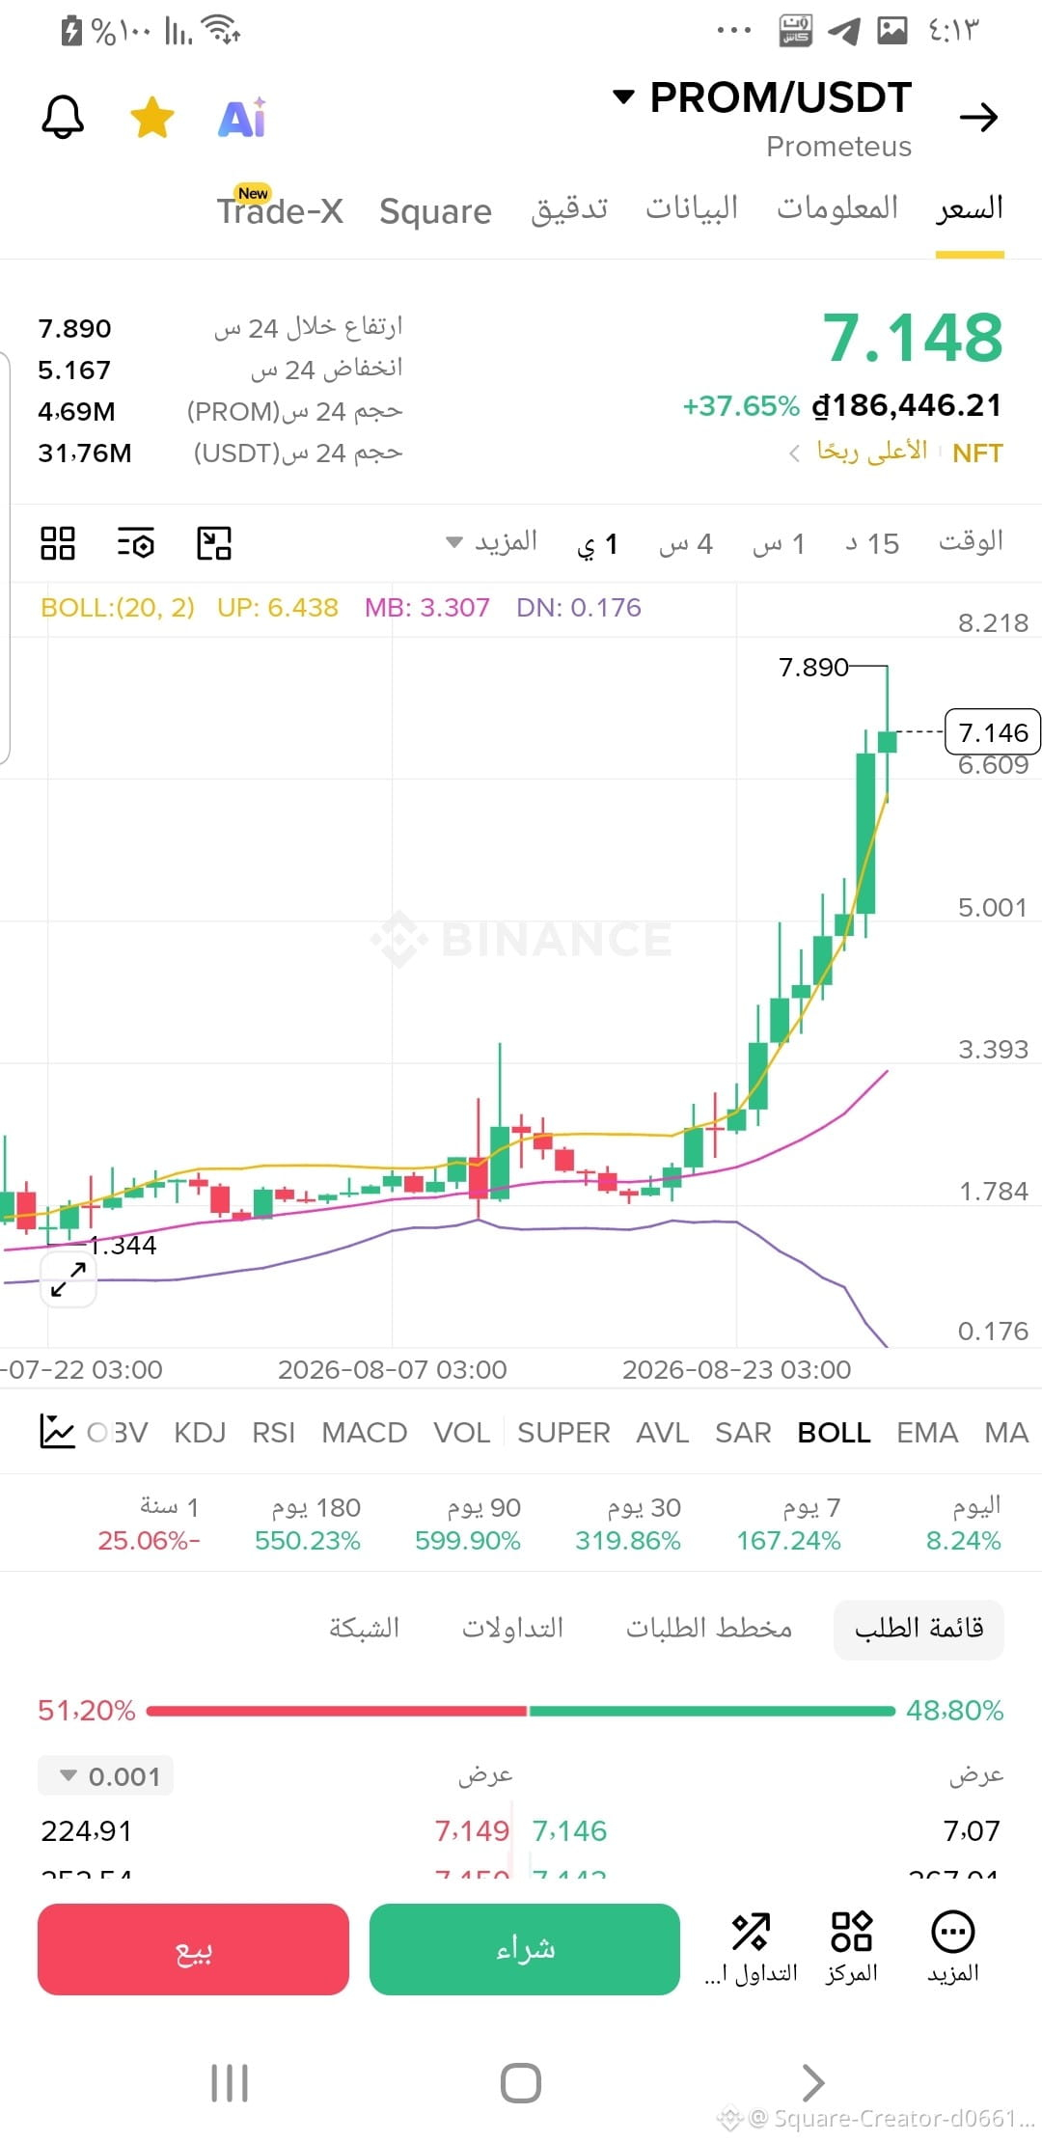Tap the 7 يوم 167.24% change
This screenshot has height=2142, width=1042.
coord(789,1524)
